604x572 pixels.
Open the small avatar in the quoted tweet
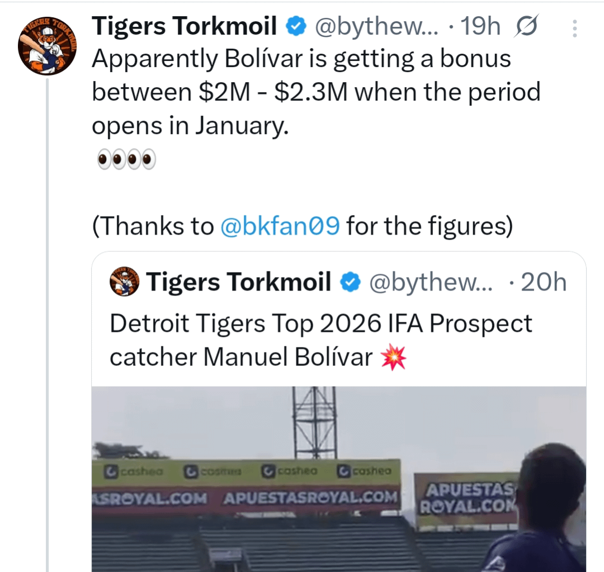pos(124,282)
